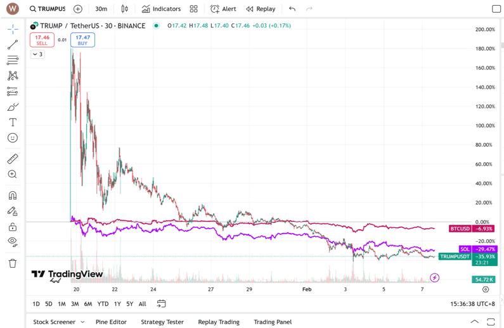Open the Fibonacci retracement tools
The image size is (504, 328).
coord(13,60)
